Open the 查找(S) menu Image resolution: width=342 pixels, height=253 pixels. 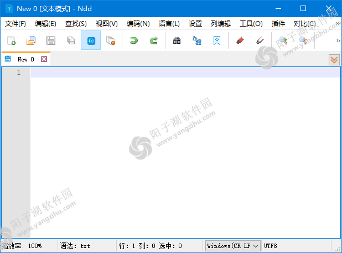click(76, 24)
